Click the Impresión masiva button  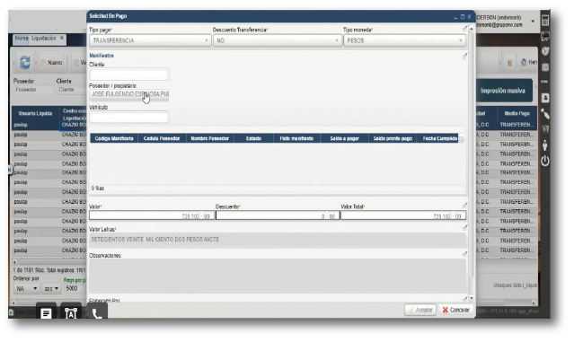pyautogui.click(x=503, y=91)
